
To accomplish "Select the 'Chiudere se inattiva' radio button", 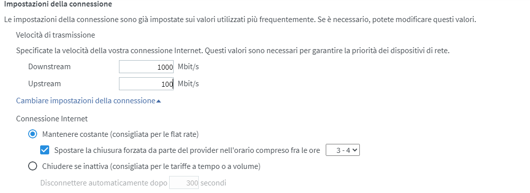I will click(33, 166).
